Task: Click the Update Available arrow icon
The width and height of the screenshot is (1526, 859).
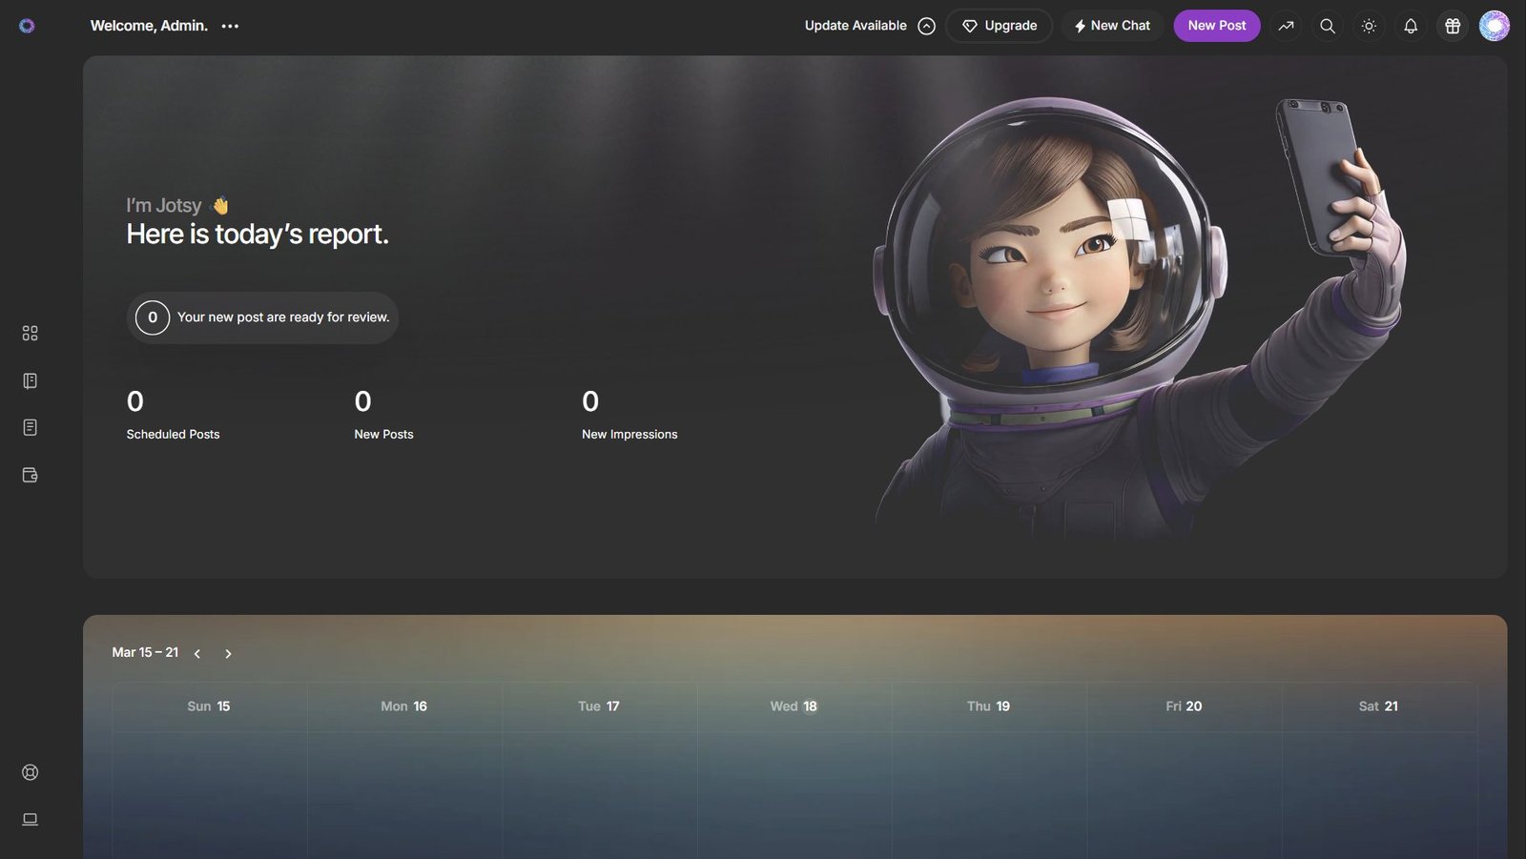Action: [x=926, y=26]
